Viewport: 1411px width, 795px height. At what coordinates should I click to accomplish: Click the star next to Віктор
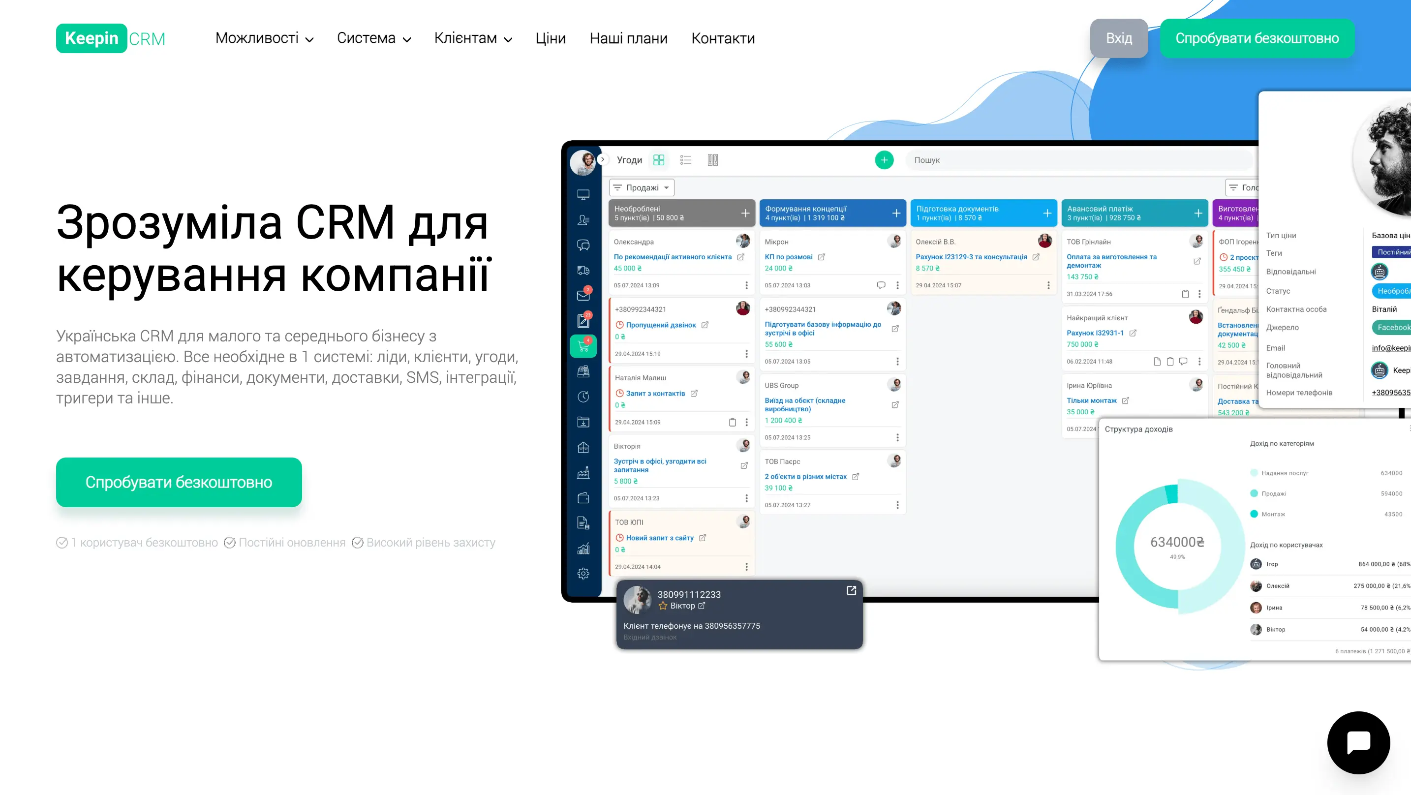coord(663,606)
